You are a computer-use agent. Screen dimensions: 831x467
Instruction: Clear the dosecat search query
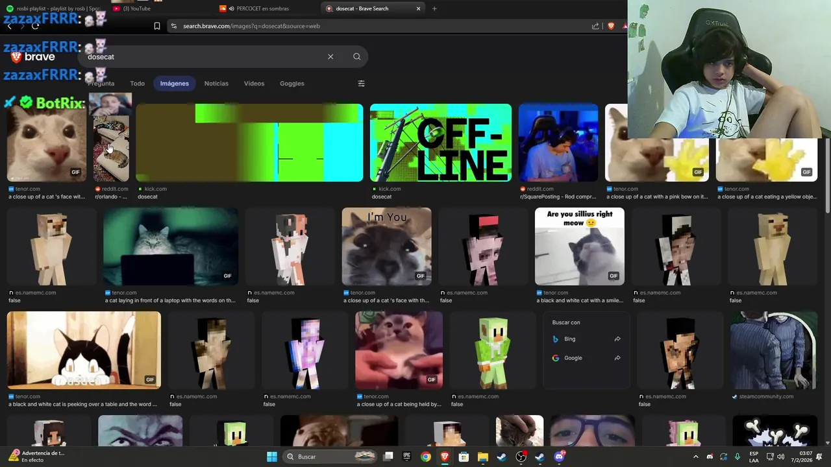coord(330,56)
